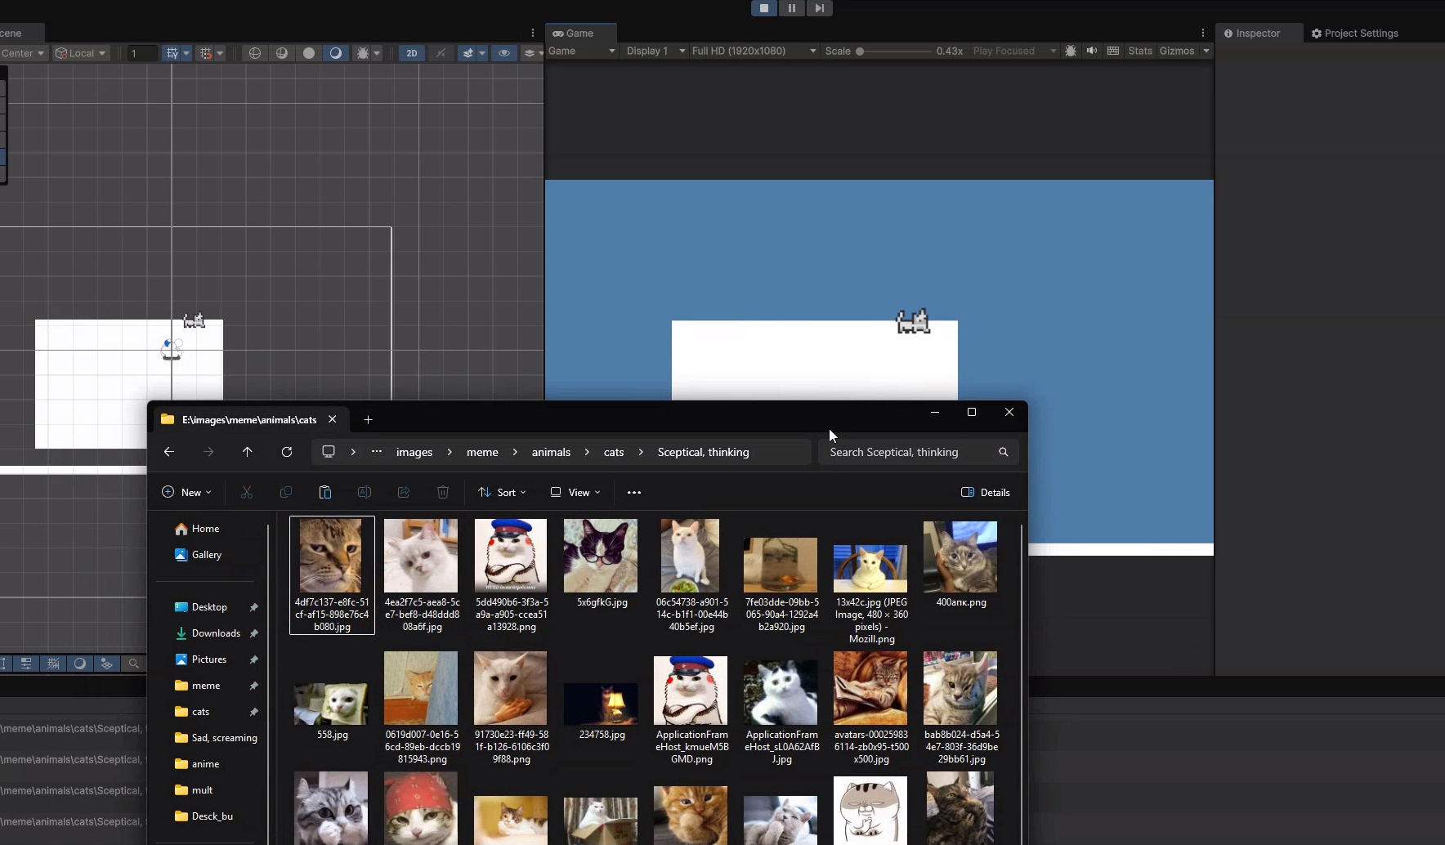The width and height of the screenshot is (1445, 845).
Task: Open the Full HD resolution dropdown
Action: [754, 51]
